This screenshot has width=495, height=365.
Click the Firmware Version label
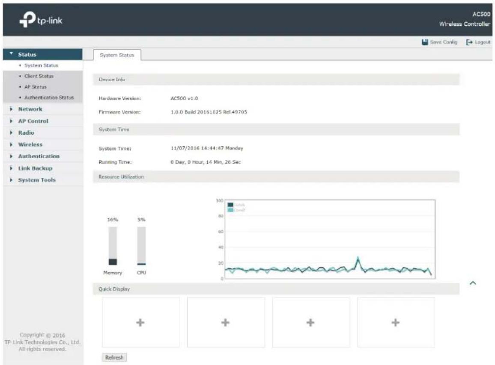tap(119, 112)
